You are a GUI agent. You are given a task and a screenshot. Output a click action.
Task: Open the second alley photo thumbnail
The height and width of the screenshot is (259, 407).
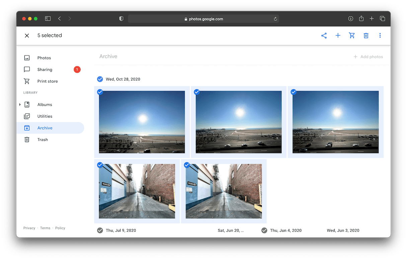pos(224,191)
